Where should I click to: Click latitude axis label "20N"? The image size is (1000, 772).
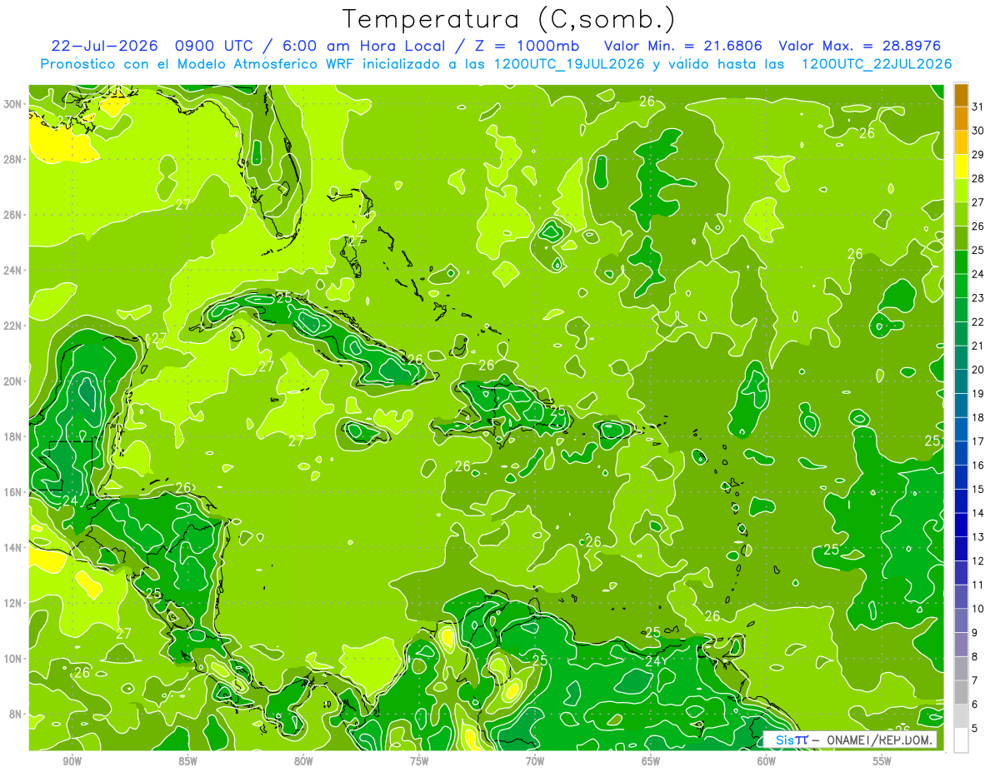tap(14, 381)
